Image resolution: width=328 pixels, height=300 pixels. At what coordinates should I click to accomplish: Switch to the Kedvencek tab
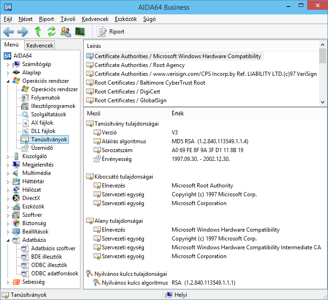40,46
